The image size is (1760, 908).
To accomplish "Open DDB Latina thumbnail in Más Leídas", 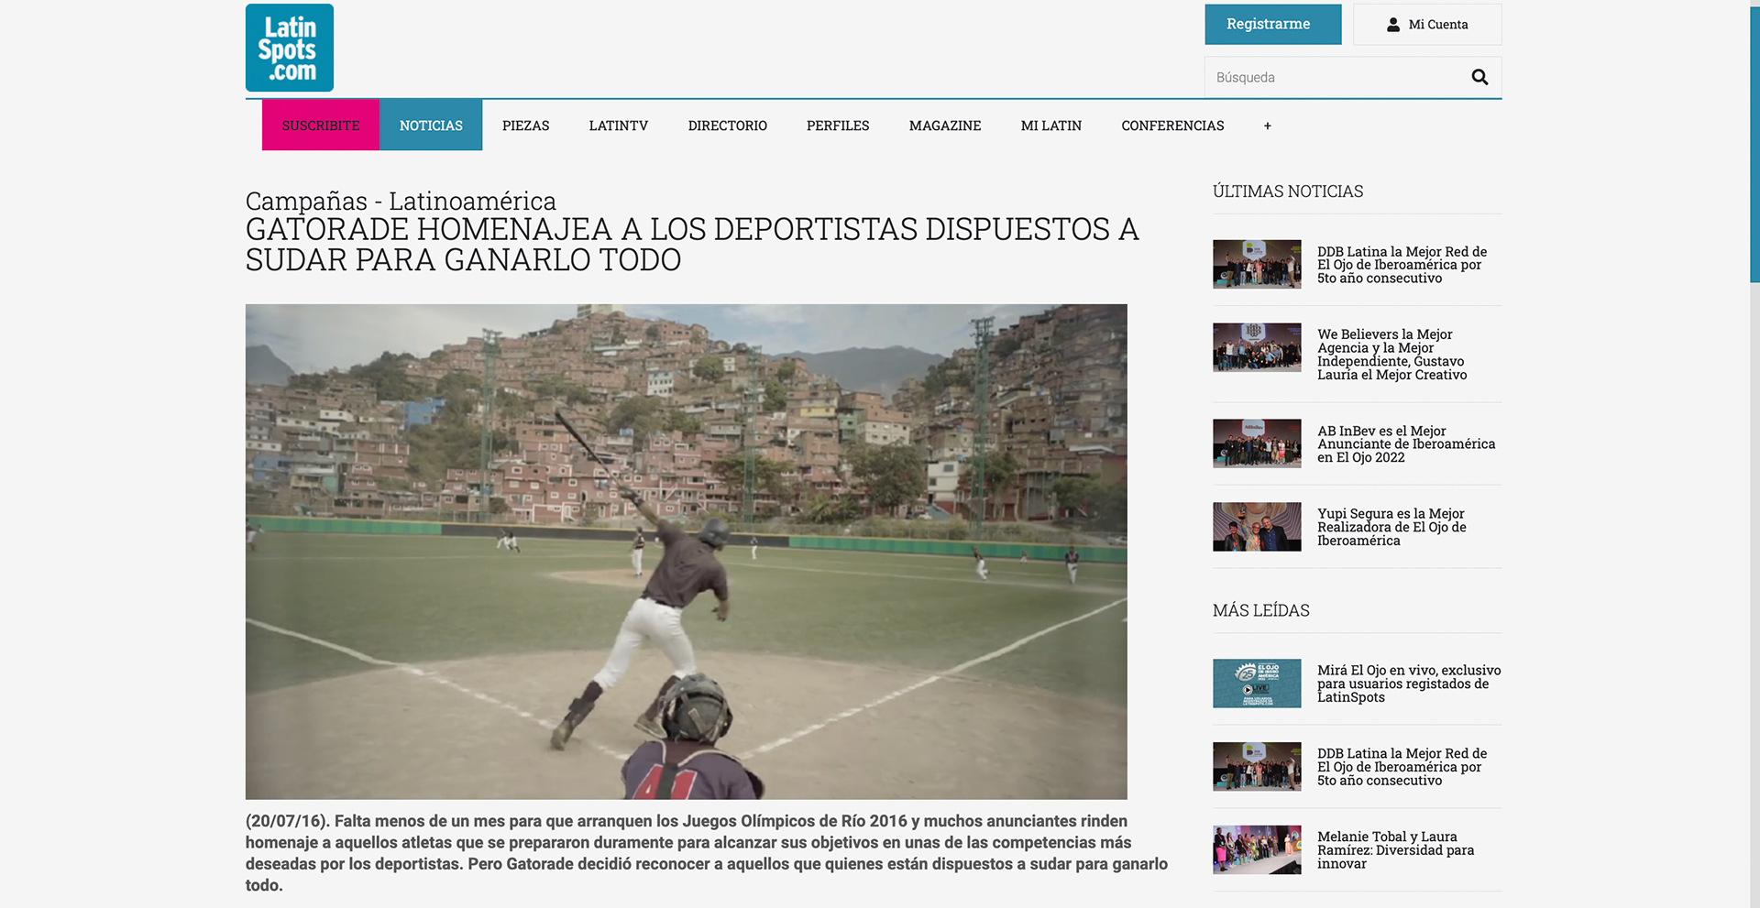I will (1257, 767).
